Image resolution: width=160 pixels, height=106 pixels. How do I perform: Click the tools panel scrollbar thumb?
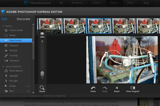pos(33,43)
